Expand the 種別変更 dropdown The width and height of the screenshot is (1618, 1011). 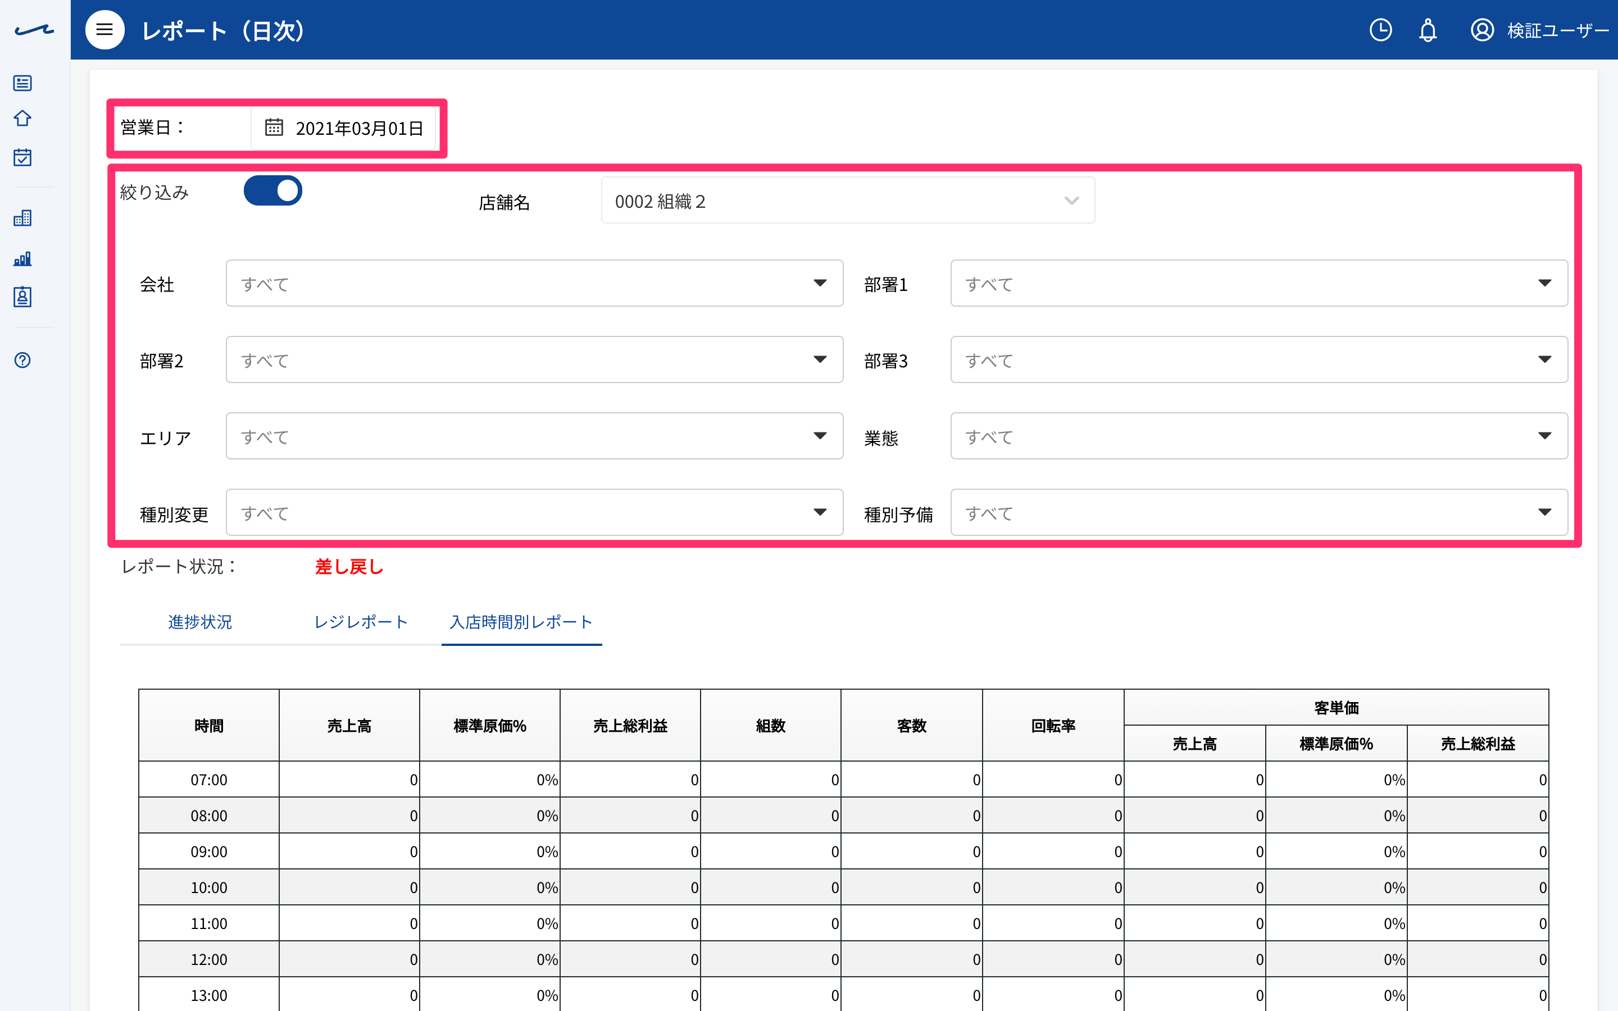pyautogui.click(x=534, y=512)
